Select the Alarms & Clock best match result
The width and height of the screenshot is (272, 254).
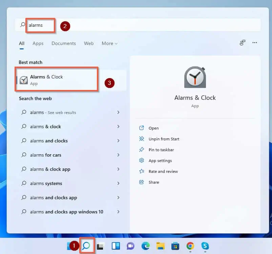point(71,80)
